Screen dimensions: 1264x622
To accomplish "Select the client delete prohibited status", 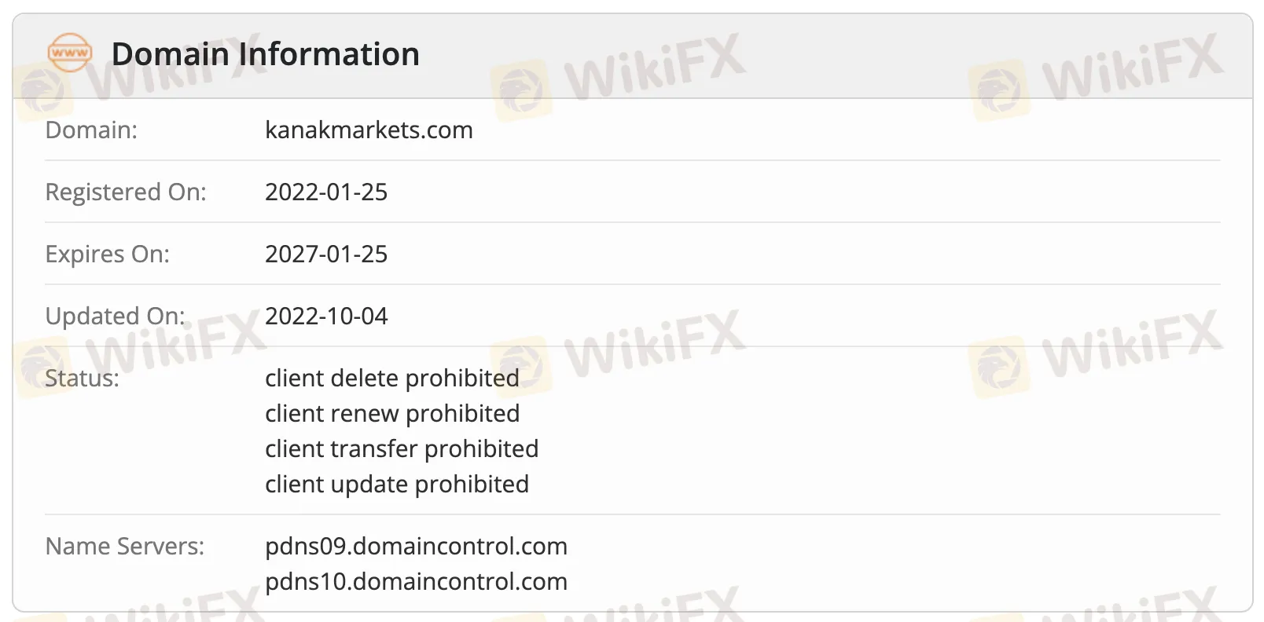I will click(391, 378).
